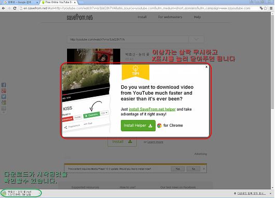The image size is (275, 198).
Task: Click the translate icon in address bar
Action: coord(261,8)
